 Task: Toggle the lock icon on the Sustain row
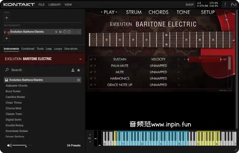click(x=91, y=59)
